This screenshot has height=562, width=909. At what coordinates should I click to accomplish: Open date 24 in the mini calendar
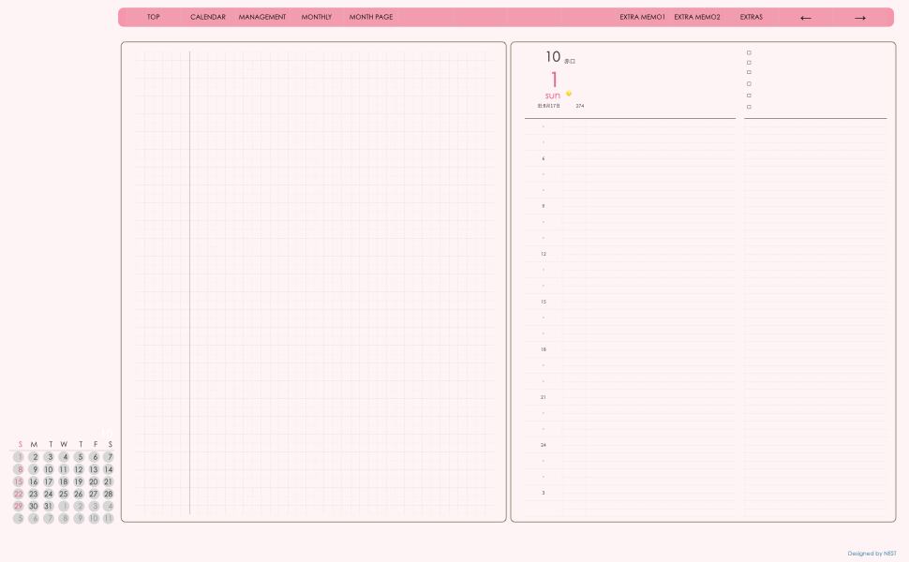(49, 494)
